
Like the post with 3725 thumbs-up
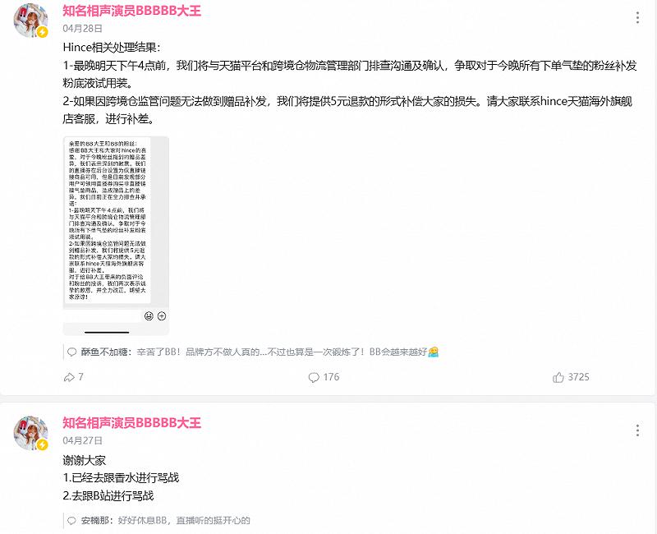[558, 377]
